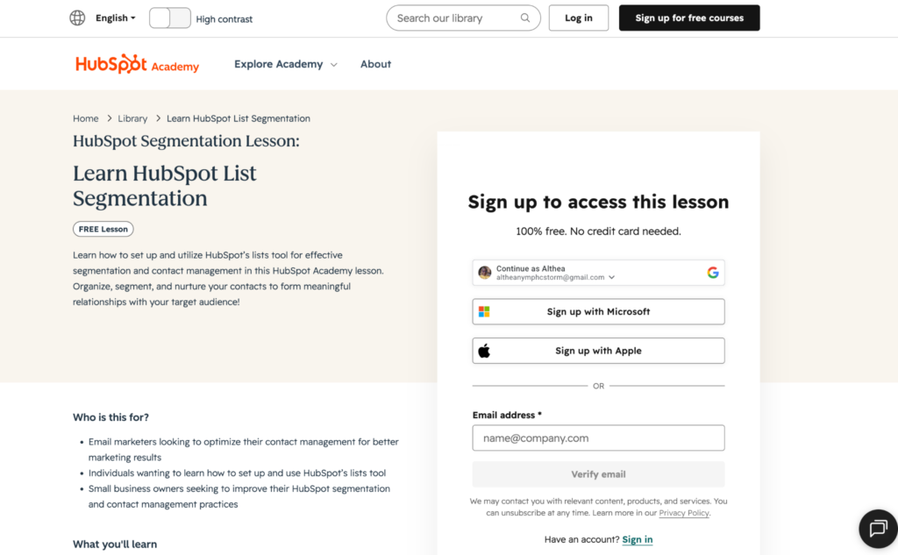Image resolution: width=898 pixels, height=555 pixels.
Task: Go to Library breadcrumb
Action: (132, 118)
